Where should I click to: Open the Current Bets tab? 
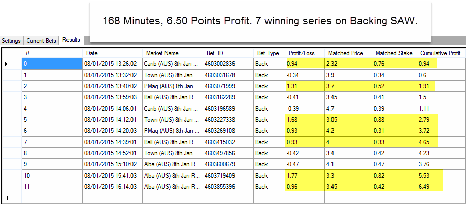(x=41, y=40)
